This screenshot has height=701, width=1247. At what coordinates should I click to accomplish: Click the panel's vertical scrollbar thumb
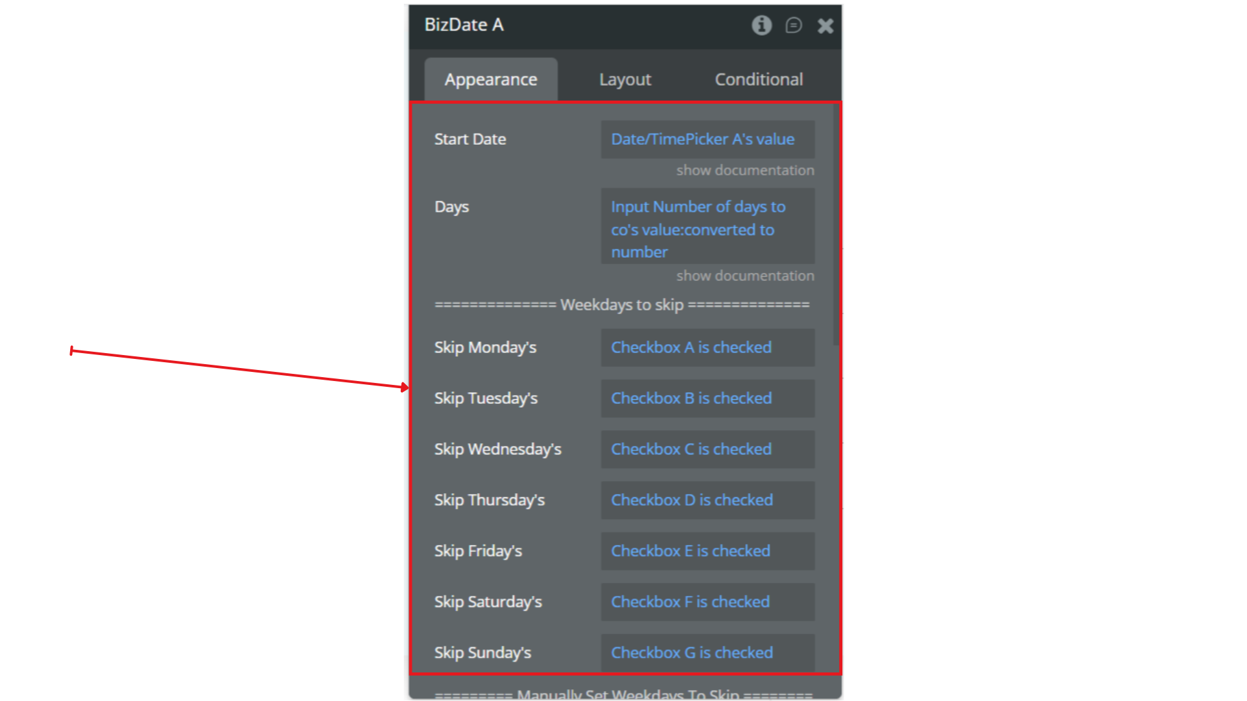[x=836, y=224]
